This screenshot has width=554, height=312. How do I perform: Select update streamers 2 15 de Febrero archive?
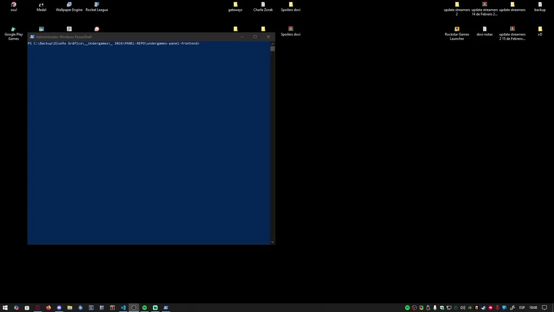[512, 34]
